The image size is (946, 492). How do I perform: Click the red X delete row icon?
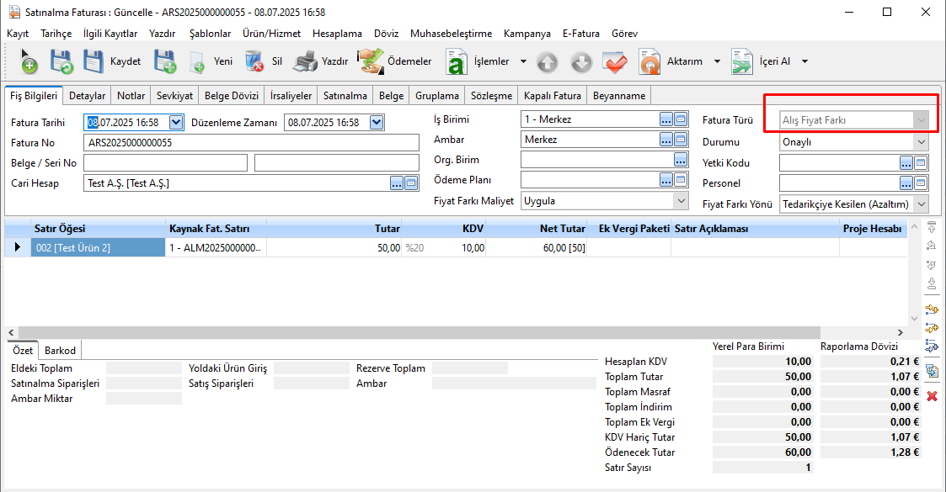point(932,395)
